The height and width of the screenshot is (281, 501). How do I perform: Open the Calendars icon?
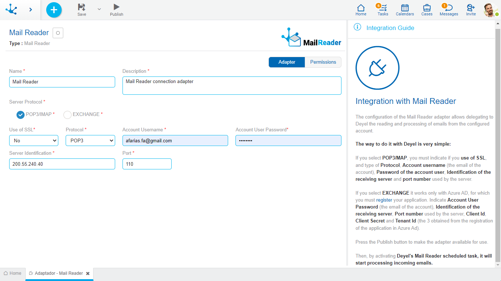click(405, 8)
